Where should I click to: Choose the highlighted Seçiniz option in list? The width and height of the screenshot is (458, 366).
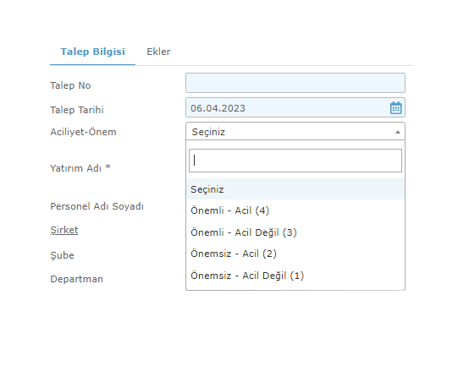(295, 189)
